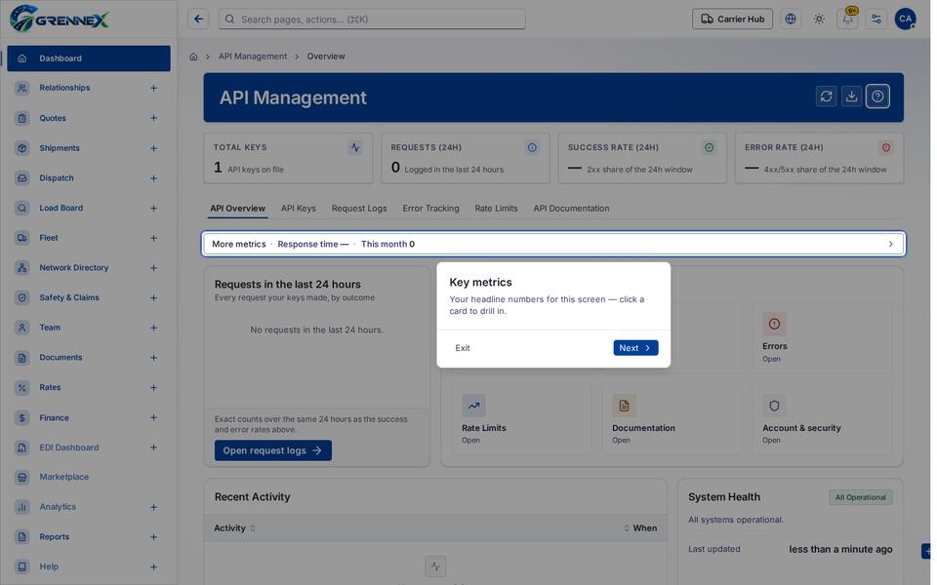The image size is (937, 585).
Task: Expand the Quotes sidebar section
Action: tap(153, 118)
